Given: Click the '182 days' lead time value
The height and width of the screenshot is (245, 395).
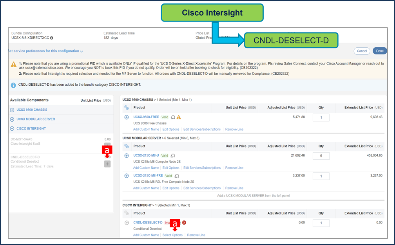Looking at the screenshot, I should (111, 38).
